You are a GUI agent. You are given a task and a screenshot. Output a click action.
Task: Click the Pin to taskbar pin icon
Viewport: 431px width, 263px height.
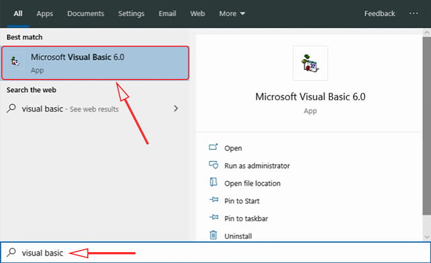[214, 217]
